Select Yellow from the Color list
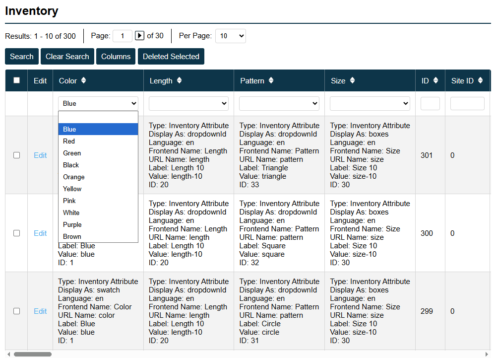496x358 pixels. tap(98, 189)
